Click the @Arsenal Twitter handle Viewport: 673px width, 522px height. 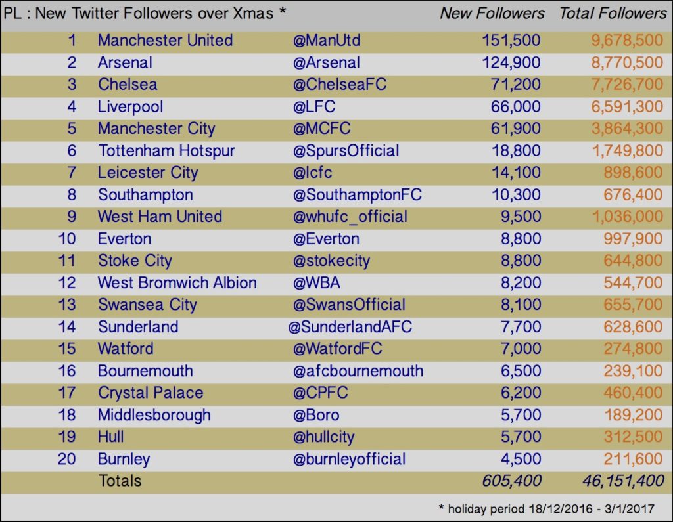pyautogui.click(x=327, y=62)
